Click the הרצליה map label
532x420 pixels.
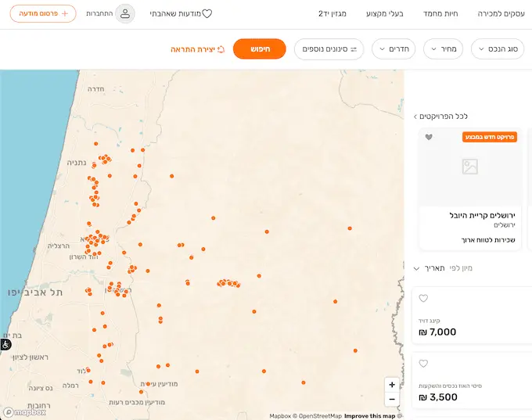(x=59, y=246)
